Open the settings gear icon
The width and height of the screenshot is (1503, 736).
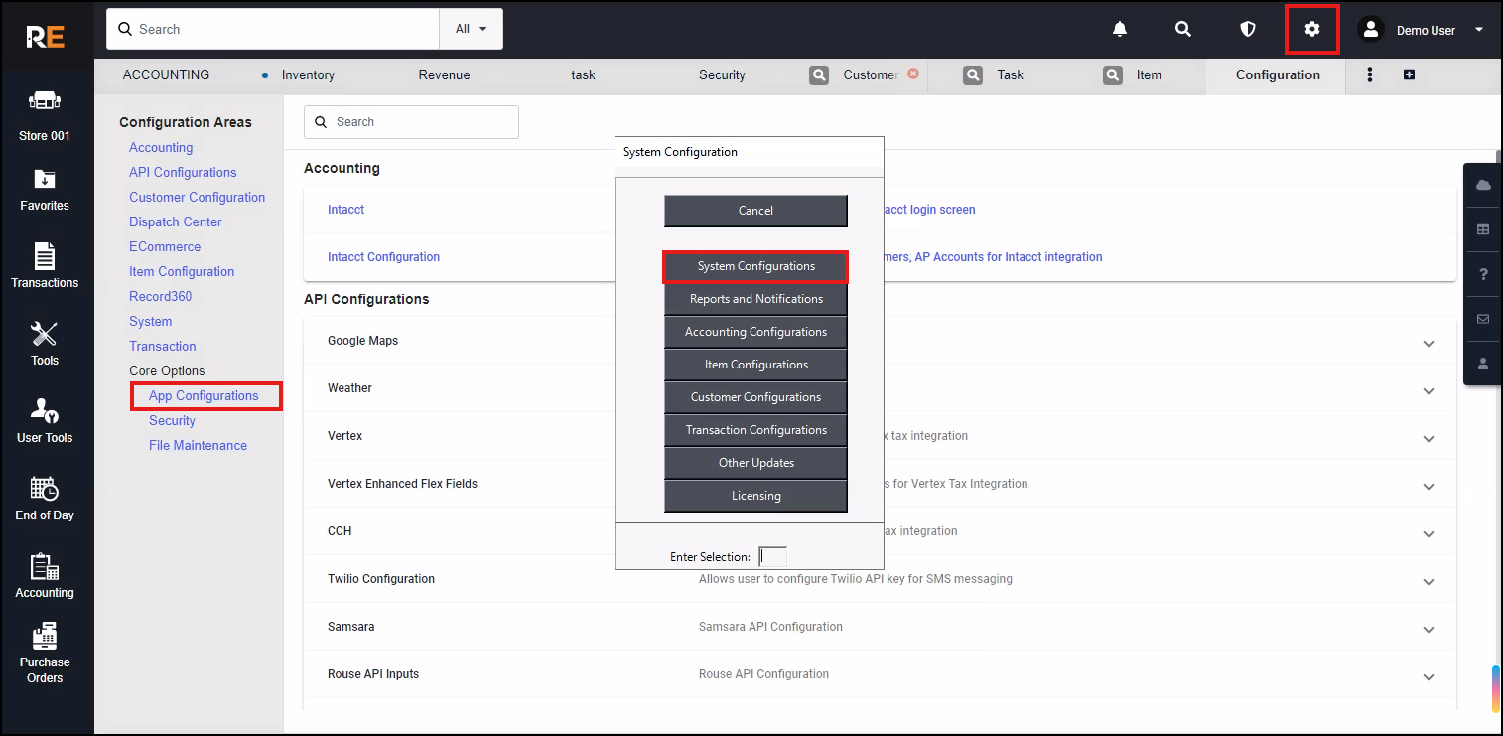point(1311,30)
